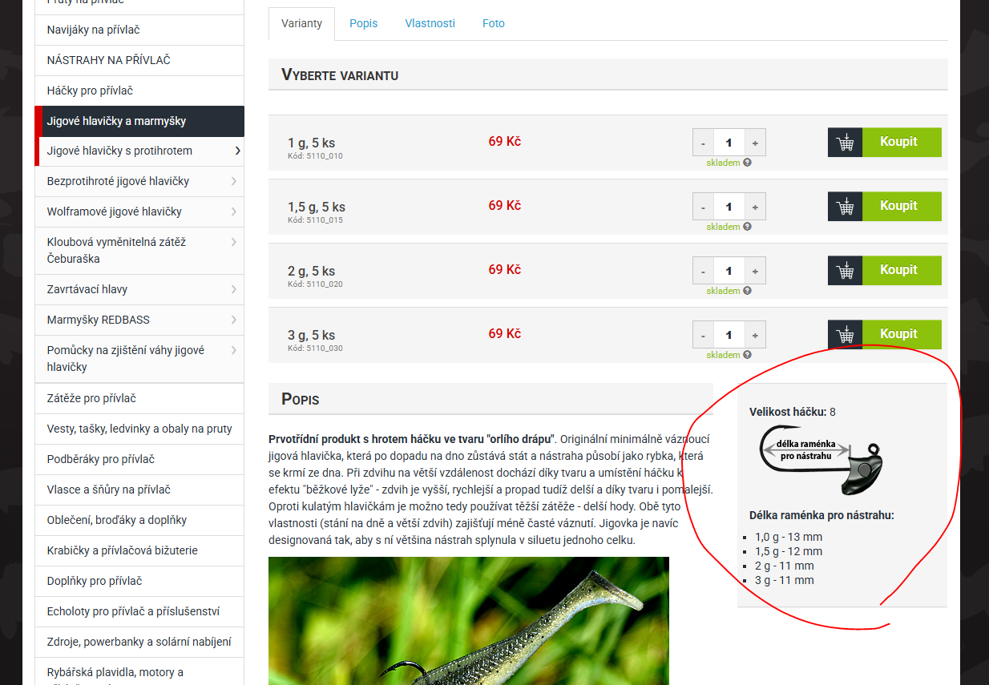Screen dimensions: 989x685
Task: Open NÁSTRAHY NA PŘÍVLAČ category
Action: click(139, 60)
